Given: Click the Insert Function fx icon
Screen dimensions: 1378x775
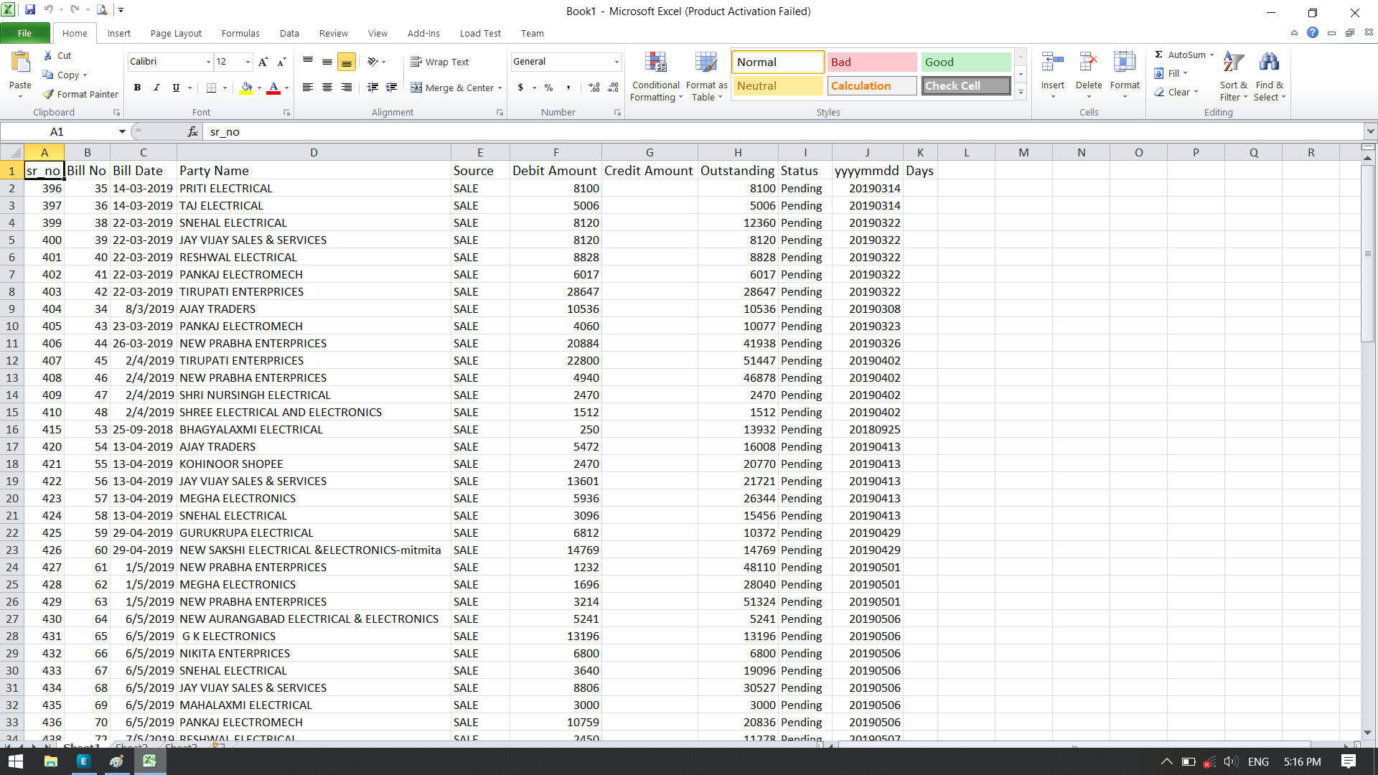Looking at the screenshot, I should coord(192,131).
